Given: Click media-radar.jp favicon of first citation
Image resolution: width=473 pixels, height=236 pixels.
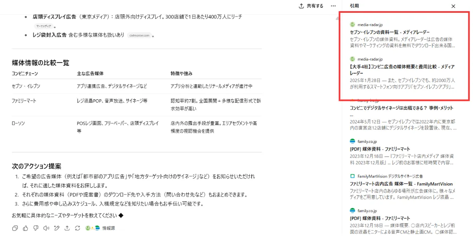Looking at the screenshot, I should pos(352,24).
